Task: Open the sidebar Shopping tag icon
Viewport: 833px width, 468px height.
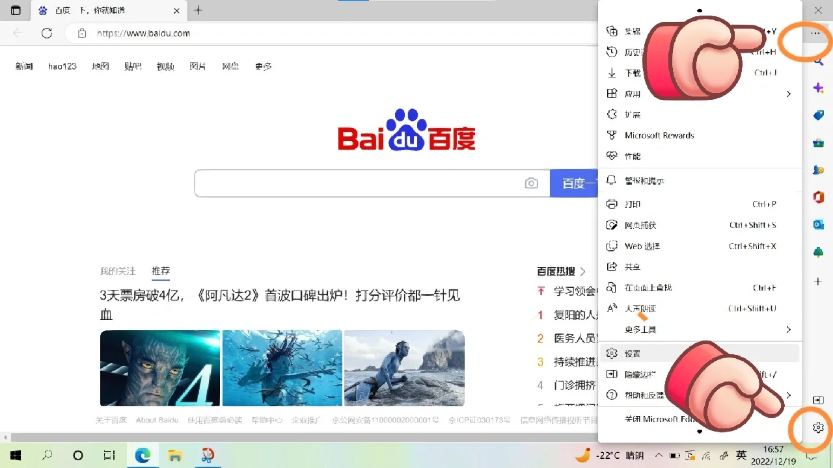Action: (819, 115)
